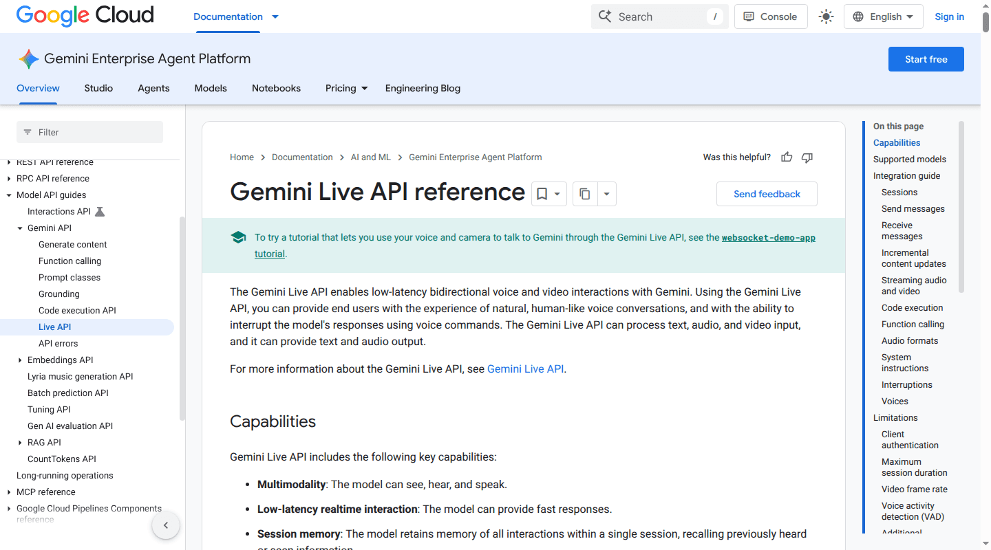Click the thumbs down not helpful icon
Image resolution: width=991 pixels, height=550 pixels.
[x=807, y=157]
